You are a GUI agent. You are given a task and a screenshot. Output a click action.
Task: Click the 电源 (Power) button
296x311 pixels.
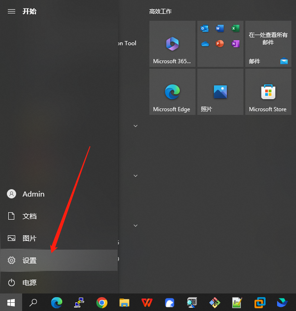[x=30, y=282]
